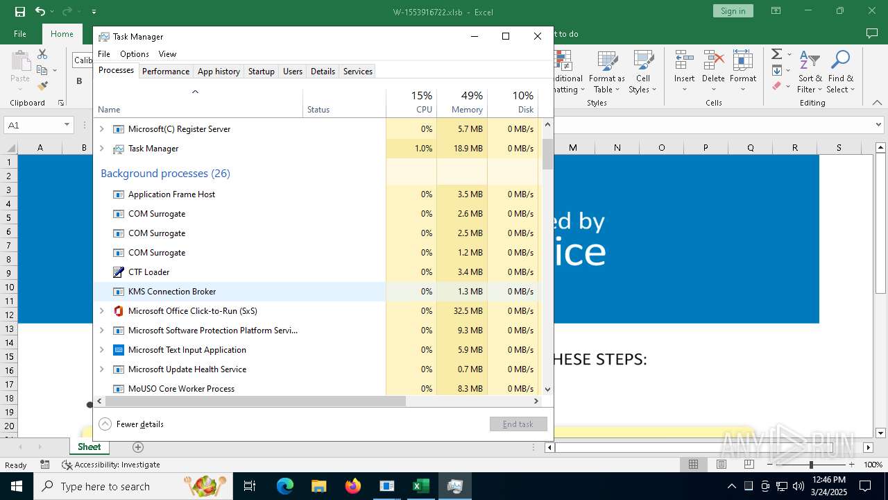Image resolution: width=888 pixels, height=500 pixels.
Task: Apply Bold formatting in Excel
Action: tap(79, 81)
